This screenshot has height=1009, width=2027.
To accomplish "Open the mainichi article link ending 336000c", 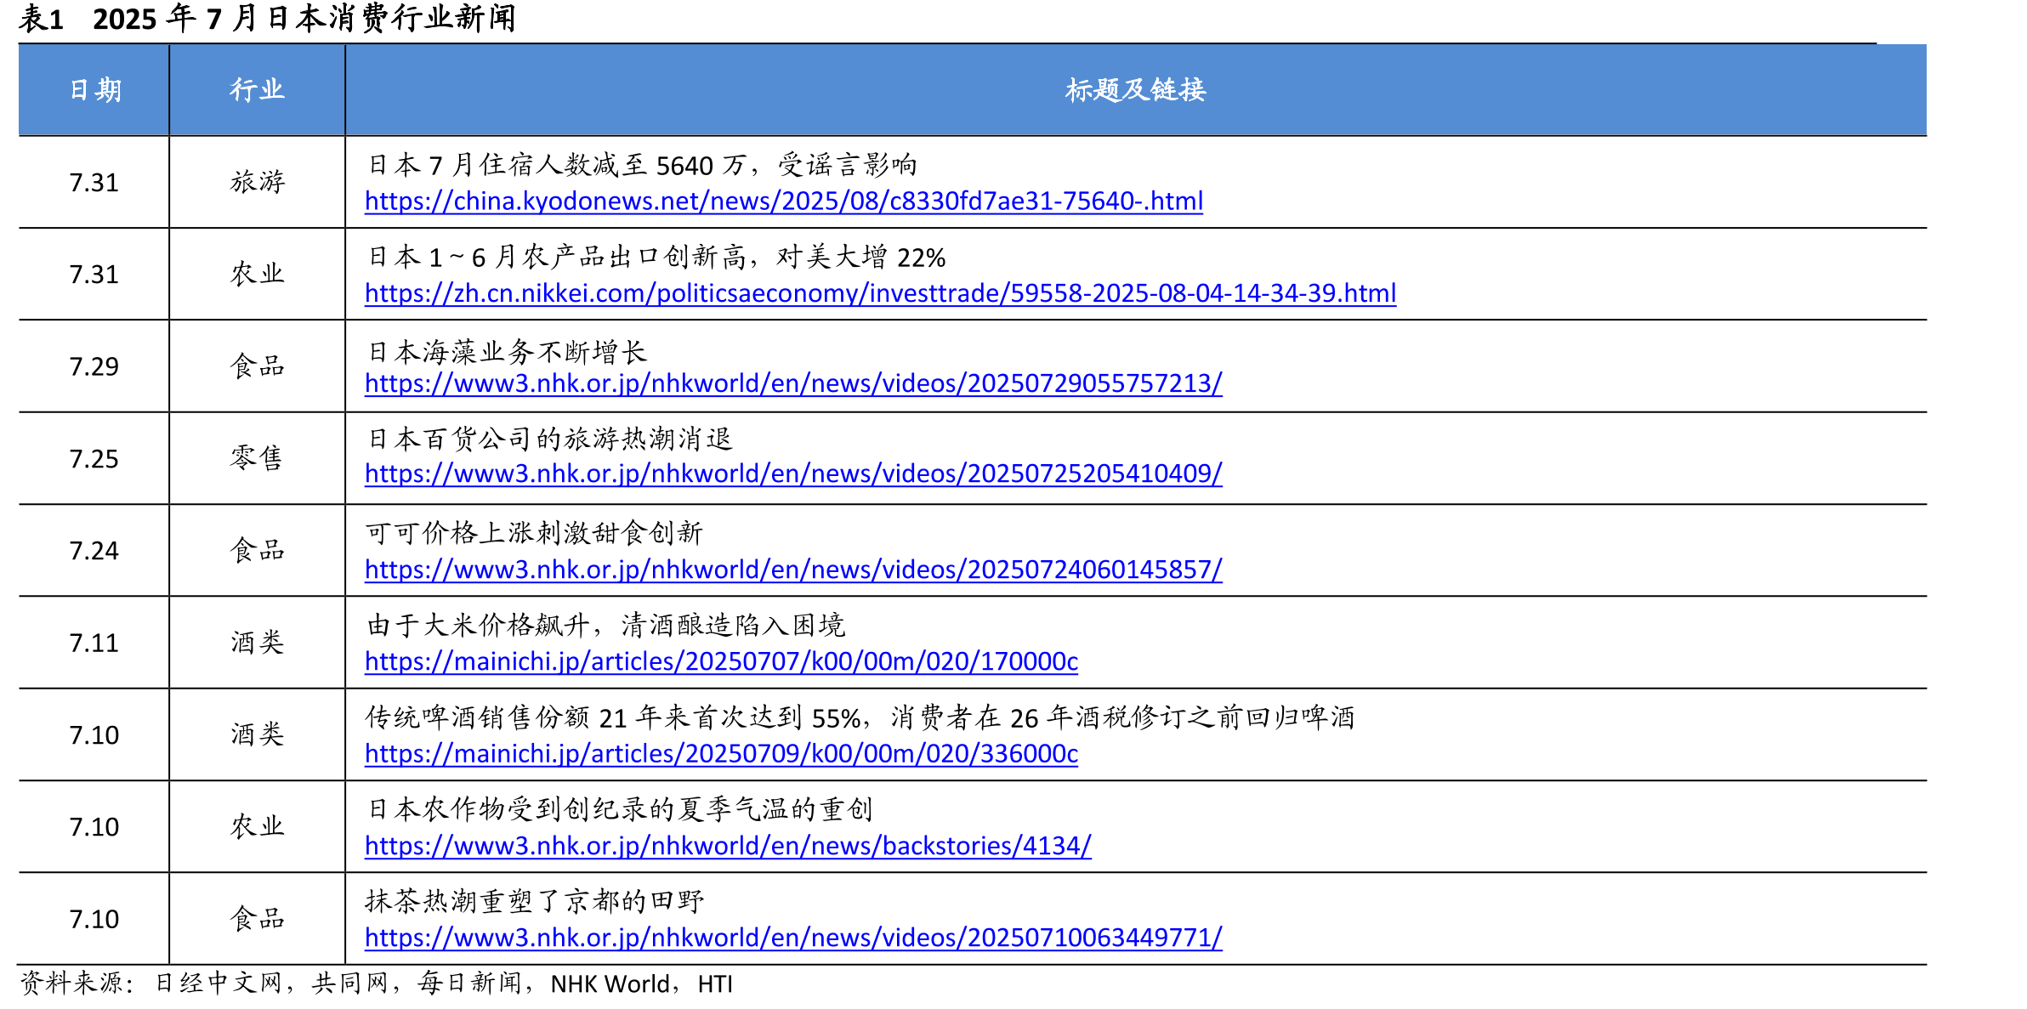I will (x=721, y=754).
